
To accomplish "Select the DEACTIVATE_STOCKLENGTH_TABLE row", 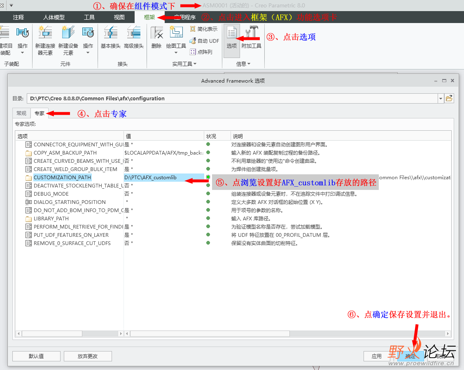I will 79,186.
